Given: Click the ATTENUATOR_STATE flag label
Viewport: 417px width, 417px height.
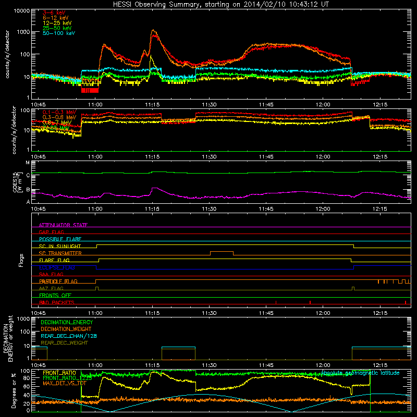Looking at the screenshot, I should click(63, 225).
